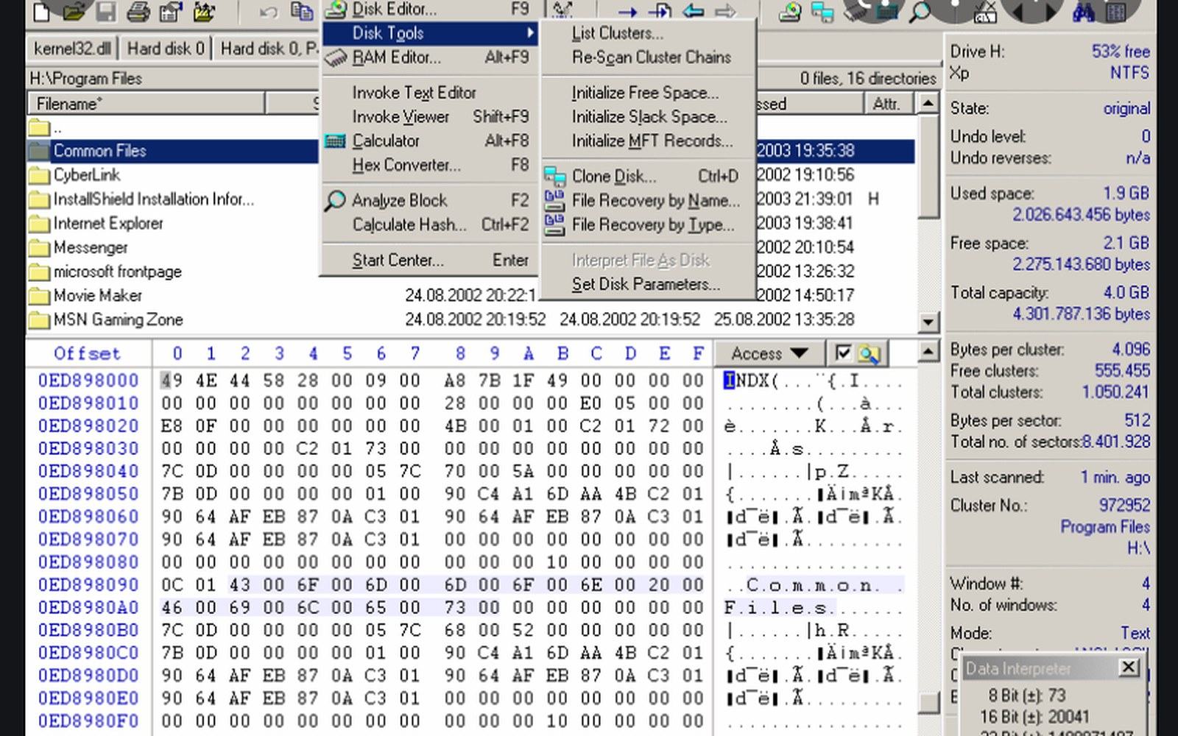Viewport: 1178px width, 736px height.
Task: Choose Start Center menu item
Action: 430,261
